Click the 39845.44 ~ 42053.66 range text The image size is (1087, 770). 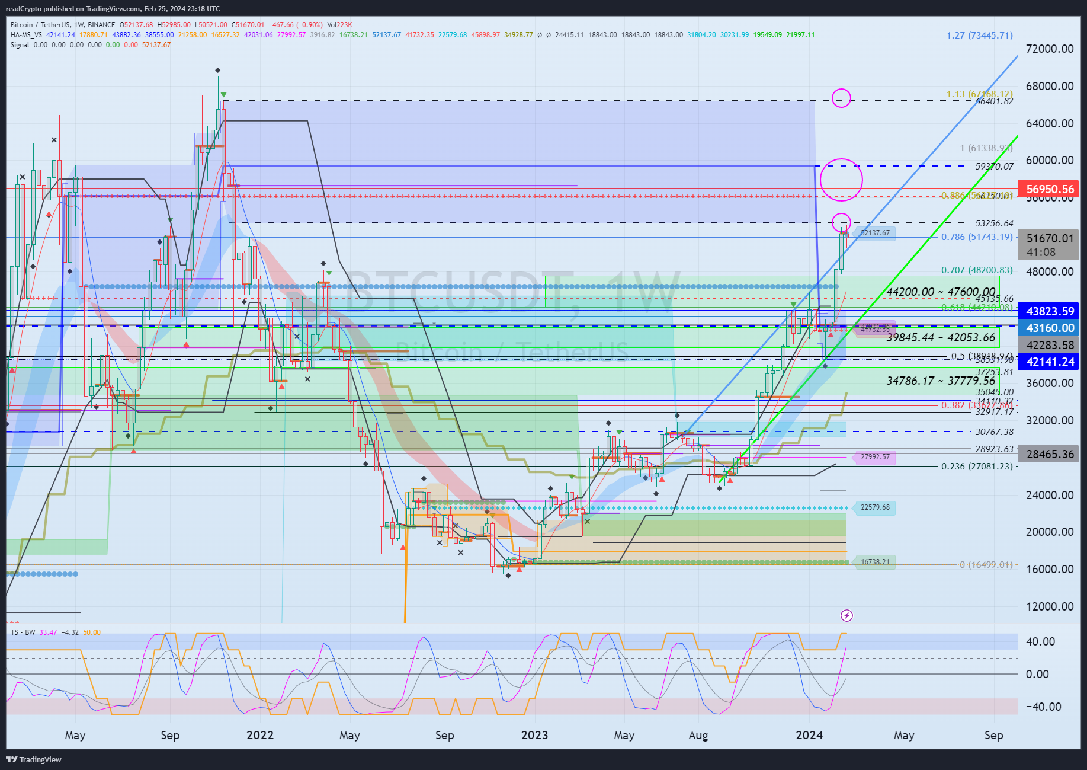point(941,337)
